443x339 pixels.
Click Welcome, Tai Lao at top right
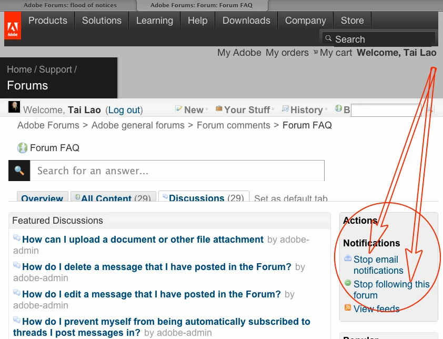click(x=396, y=53)
